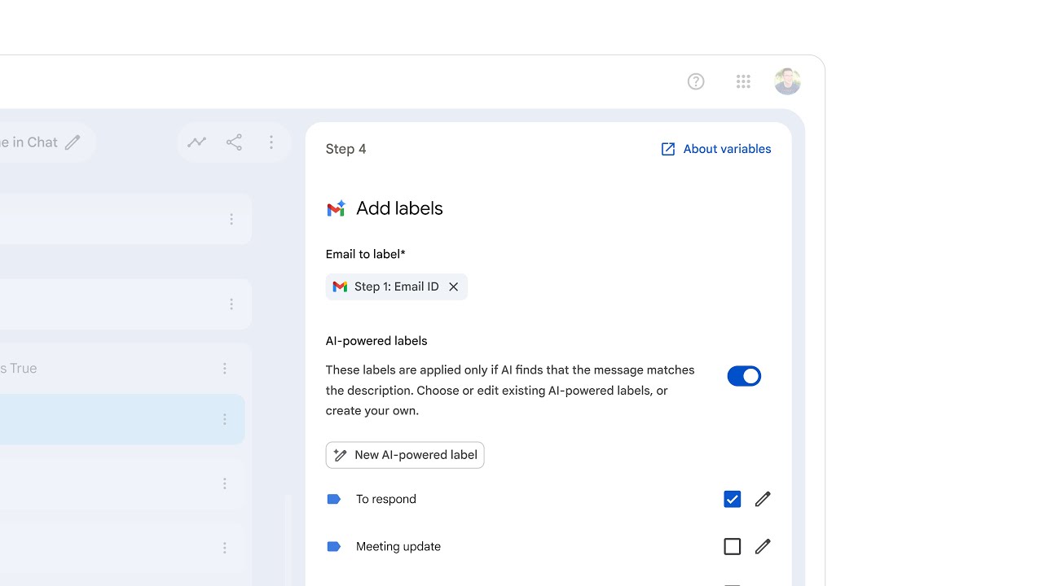
Task: Turn off the AI-powered labels switch
Action: tap(743, 376)
